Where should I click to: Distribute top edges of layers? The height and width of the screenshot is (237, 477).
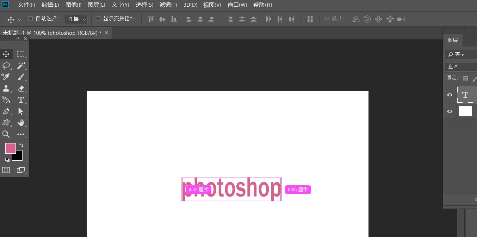click(230, 19)
